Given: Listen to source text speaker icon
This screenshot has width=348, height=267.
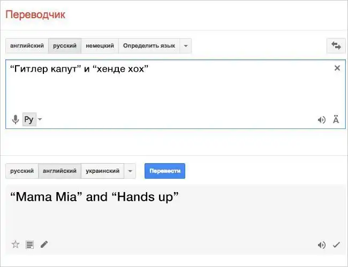Looking at the screenshot, I should tap(321, 120).
